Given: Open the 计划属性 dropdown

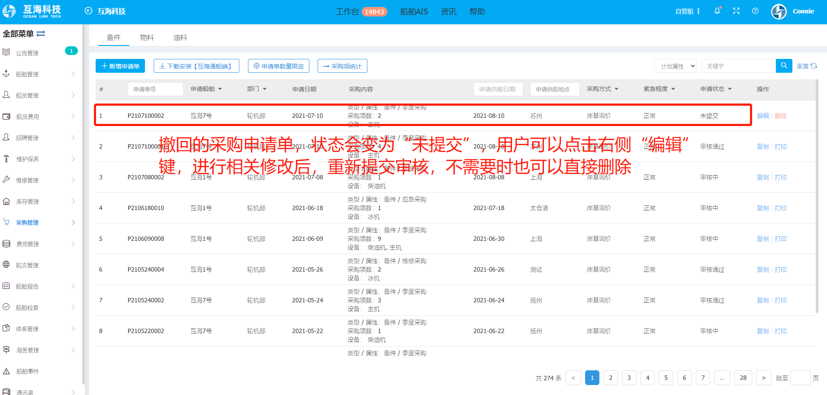Looking at the screenshot, I should coord(675,66).
